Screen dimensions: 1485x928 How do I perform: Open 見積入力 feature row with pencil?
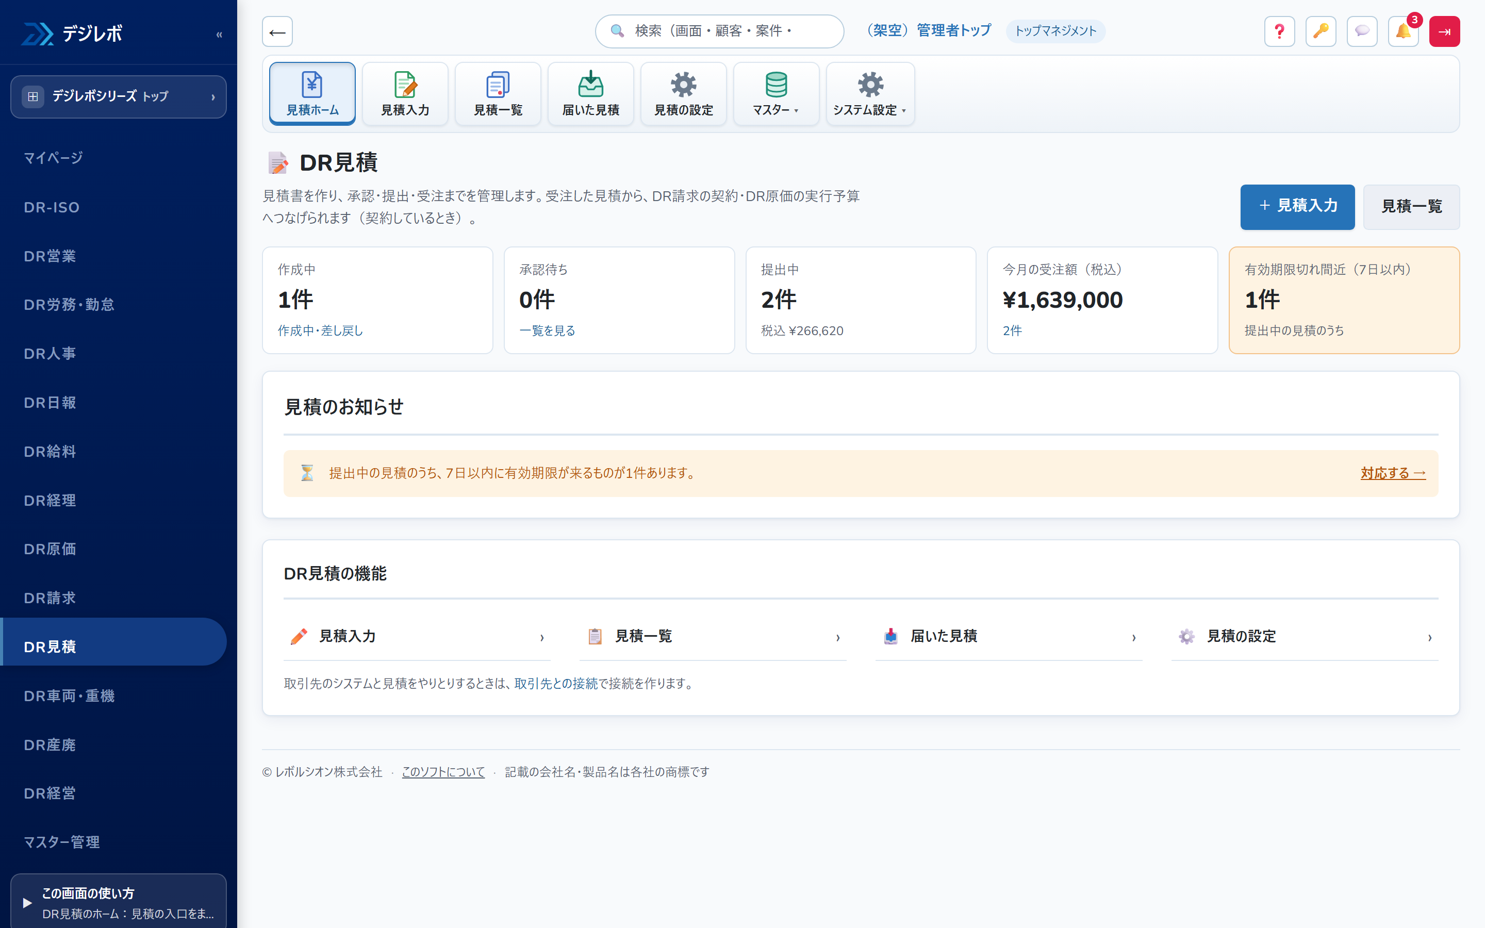[417, 637]
